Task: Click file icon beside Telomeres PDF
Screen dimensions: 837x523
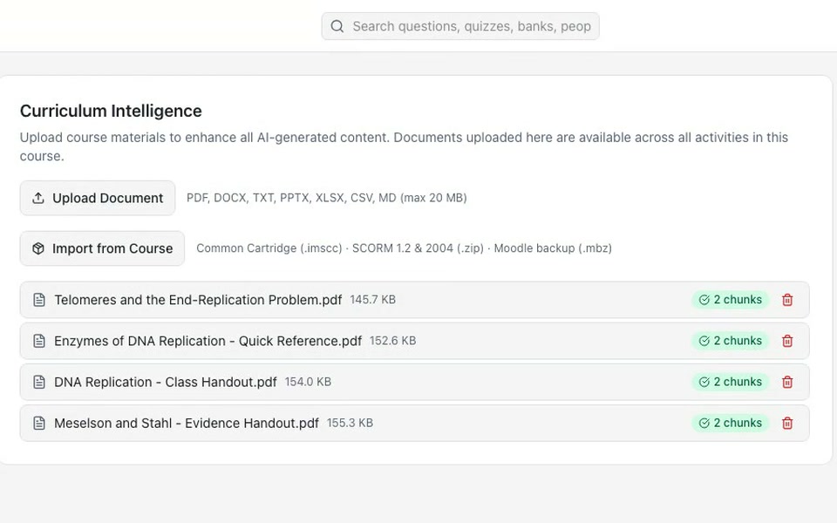Action: [39, 300]
